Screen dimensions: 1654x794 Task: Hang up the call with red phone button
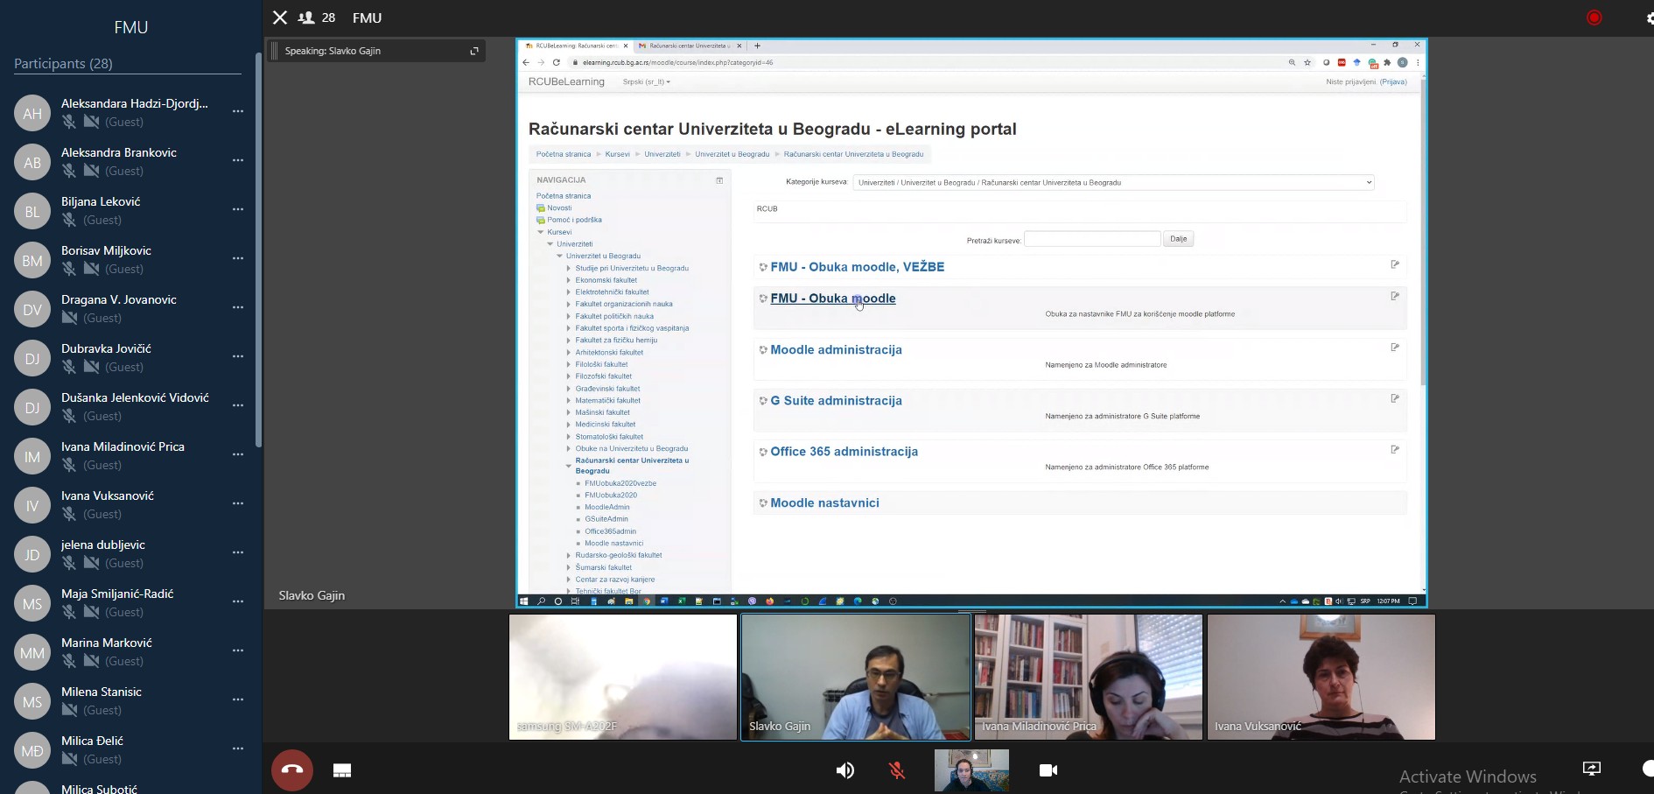tap(292, 770)
